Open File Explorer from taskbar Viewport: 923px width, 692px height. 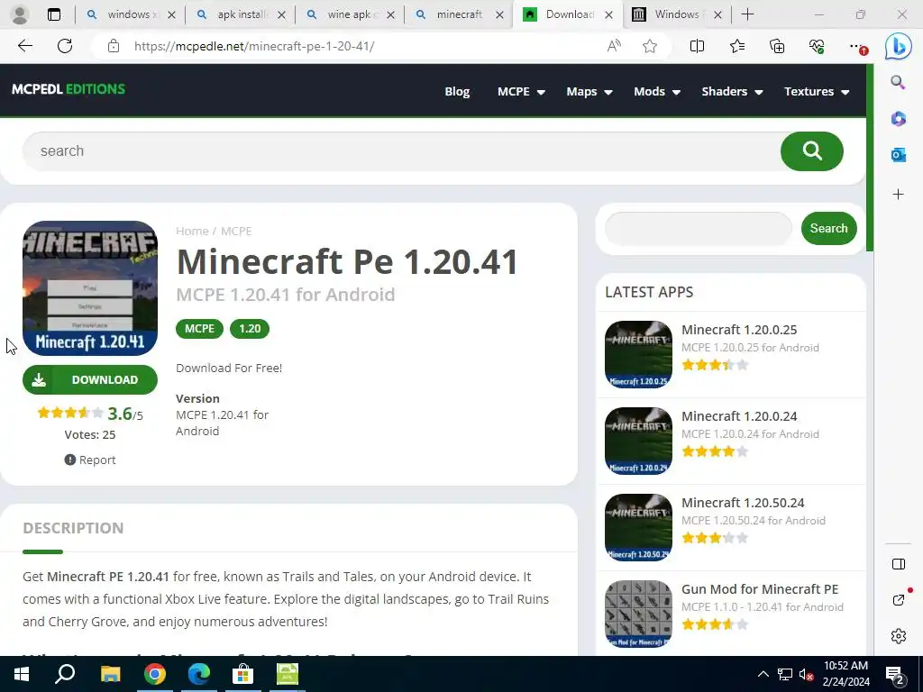110,674
